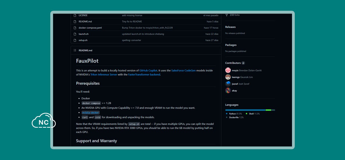
Task: Open akay contributor avatar
Action: point(228,90)
